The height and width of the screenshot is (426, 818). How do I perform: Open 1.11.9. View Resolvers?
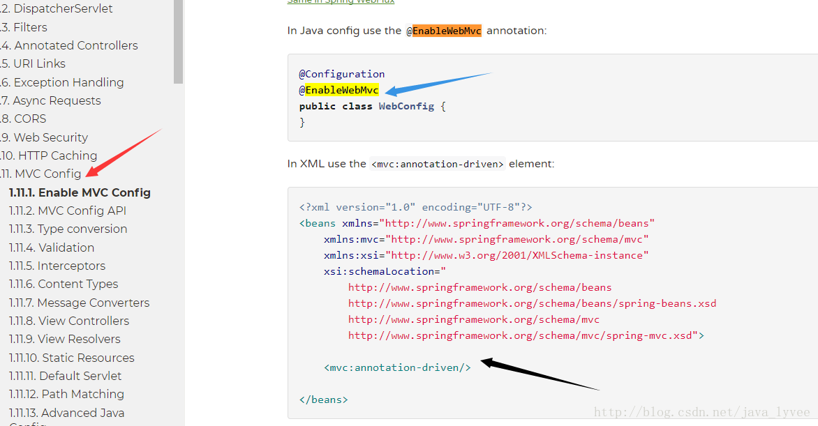pos(65,340)
